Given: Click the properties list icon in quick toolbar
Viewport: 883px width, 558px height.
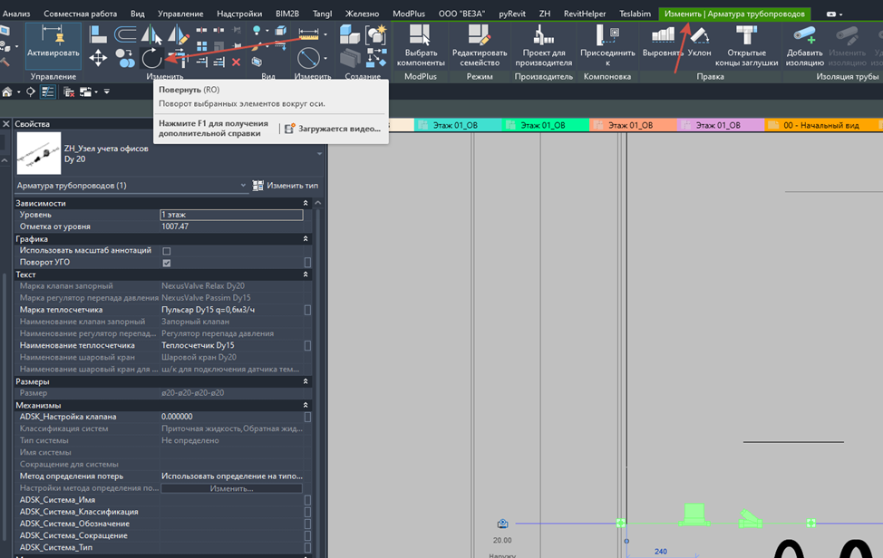Looking at the screenshot, I should [48, 91].
